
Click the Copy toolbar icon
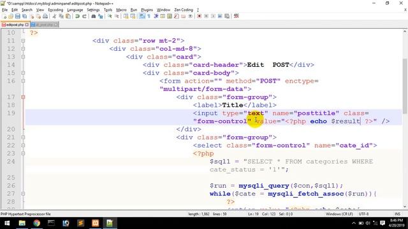(x=61, y=16)
